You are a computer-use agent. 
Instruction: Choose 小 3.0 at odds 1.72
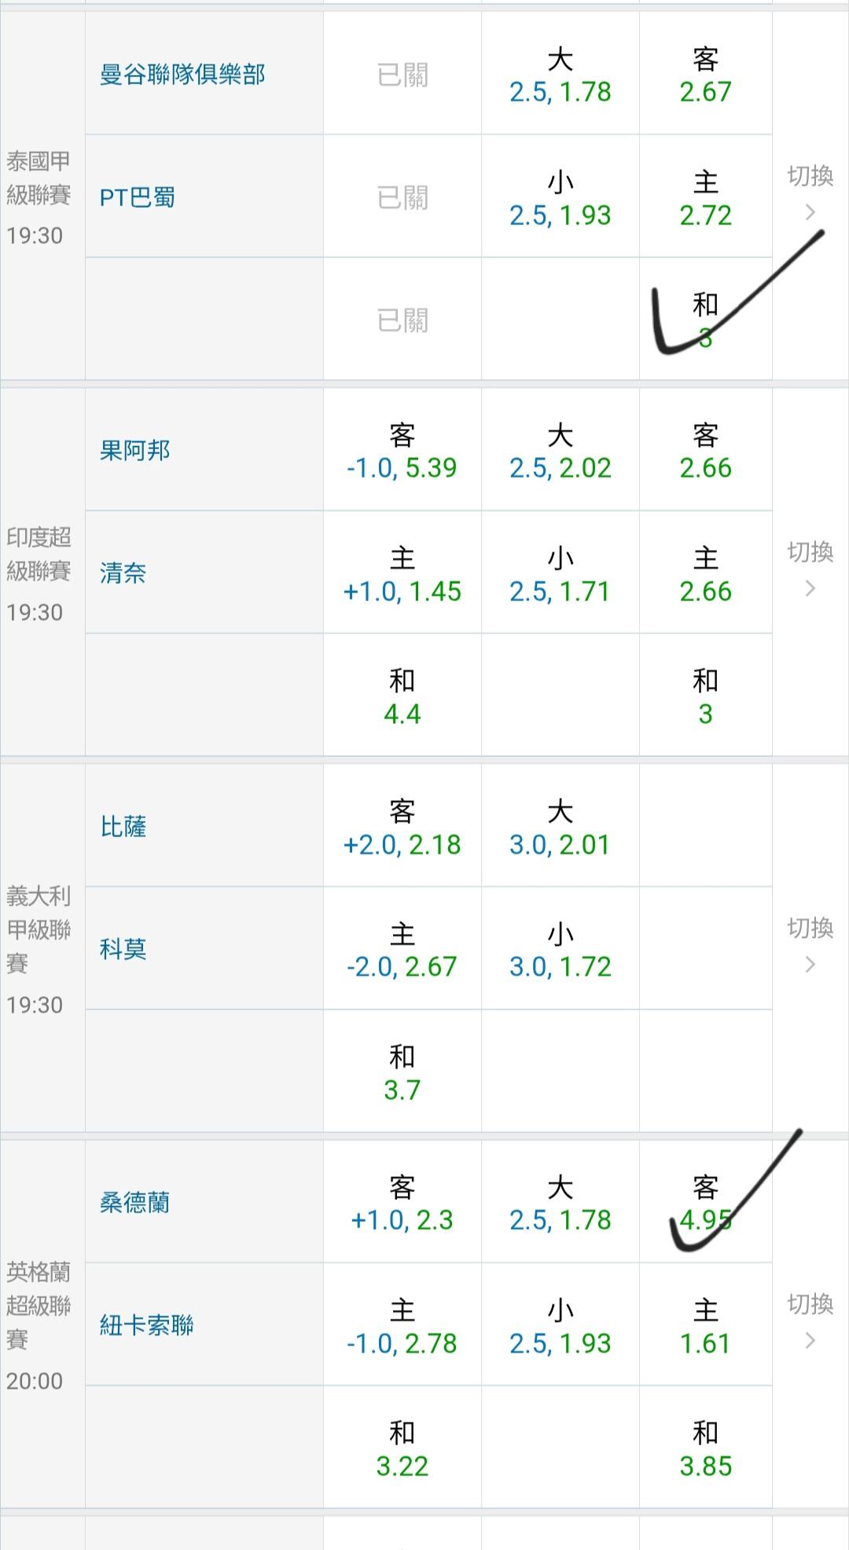pyautogui.click(x=560, y=950)
